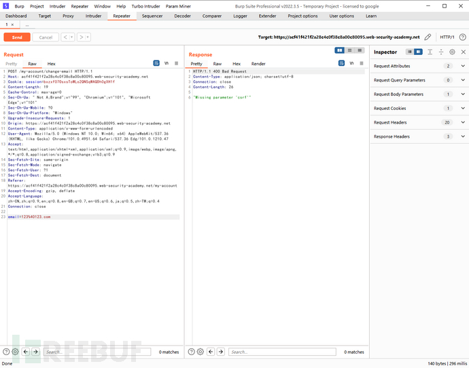This screenshot has width=469, height=368.
Task: Collapse all Inspector sections icon
Action: 441,52
